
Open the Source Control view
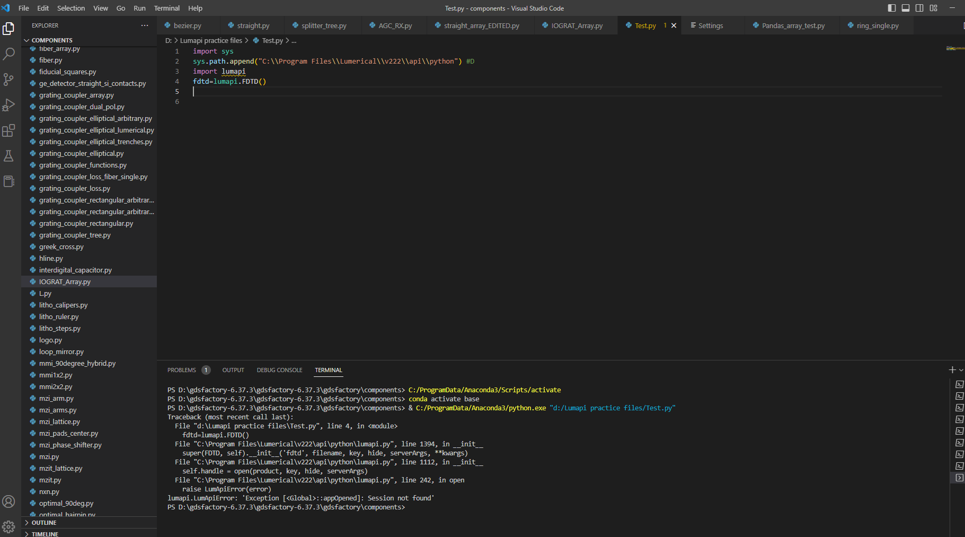point(8,80)
